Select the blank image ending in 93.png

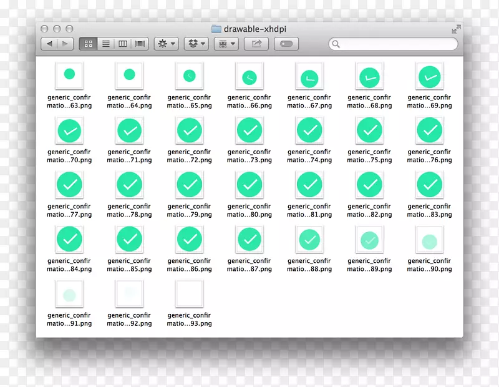coord(189,293)
